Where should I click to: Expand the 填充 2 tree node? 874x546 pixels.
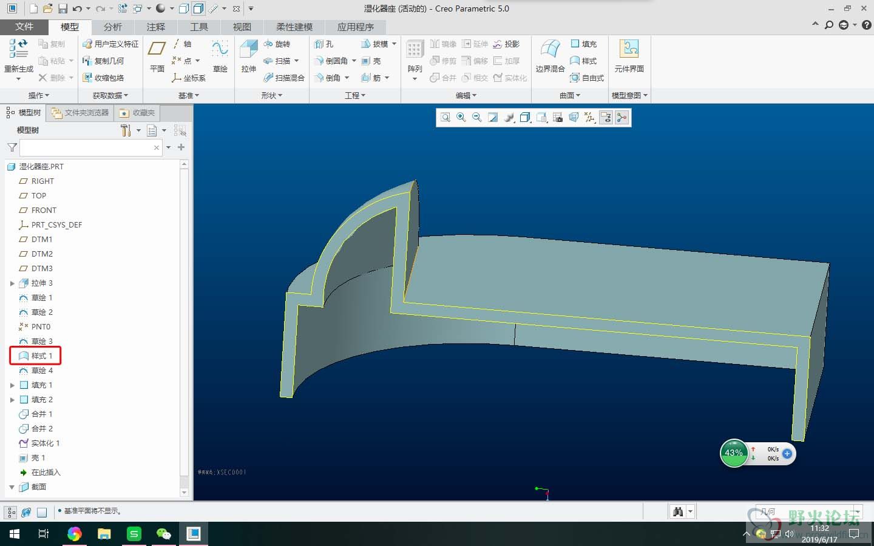(x=12, y=400)
